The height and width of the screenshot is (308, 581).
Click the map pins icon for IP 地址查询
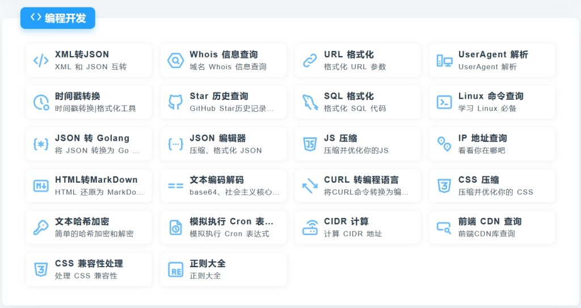click(x=444, y=144)
